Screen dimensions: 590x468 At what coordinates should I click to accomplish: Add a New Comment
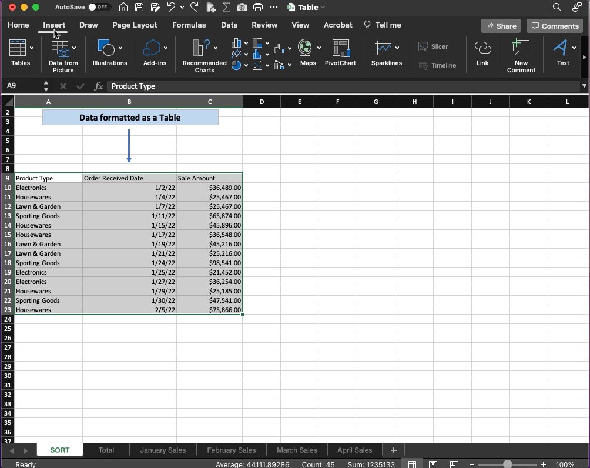[x=521, y=56]
